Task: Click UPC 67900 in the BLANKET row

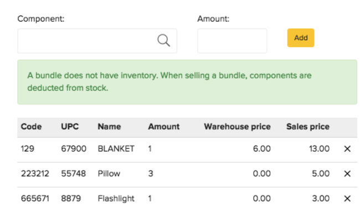Action: [74, 149]
